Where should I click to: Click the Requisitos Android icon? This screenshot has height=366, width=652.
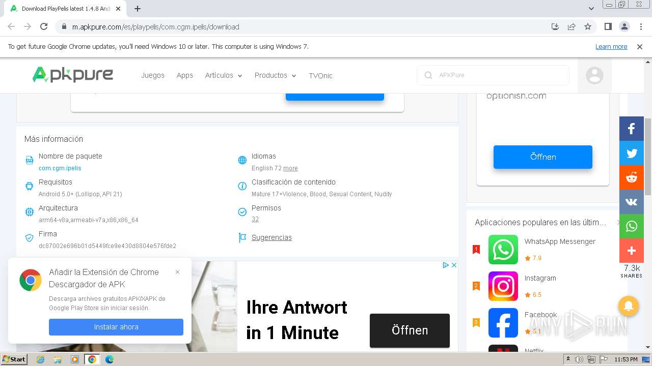click(30, 186)
